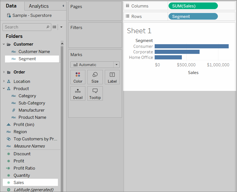Click the Home Office row label
This screenshot has width=237, height=192.
point(141,57)
